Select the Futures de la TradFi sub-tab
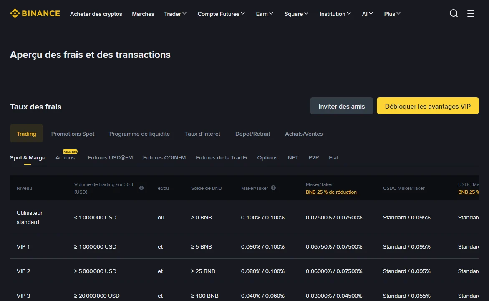The image size is (489, 301). pos(222,157)
